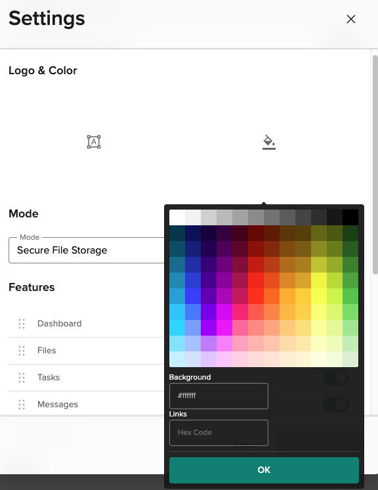
Task: Select the Messages feature item
Action: pos(58,405)
